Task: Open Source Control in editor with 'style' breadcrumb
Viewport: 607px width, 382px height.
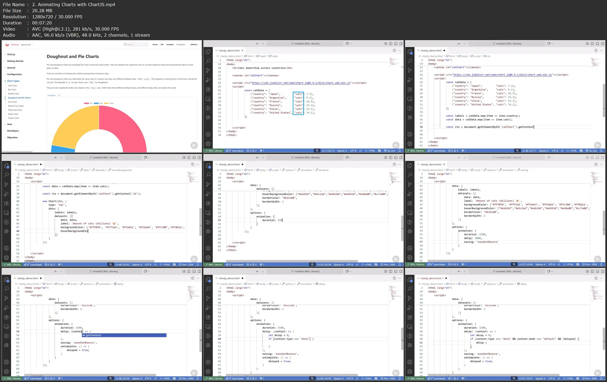Action: [208, 70]
